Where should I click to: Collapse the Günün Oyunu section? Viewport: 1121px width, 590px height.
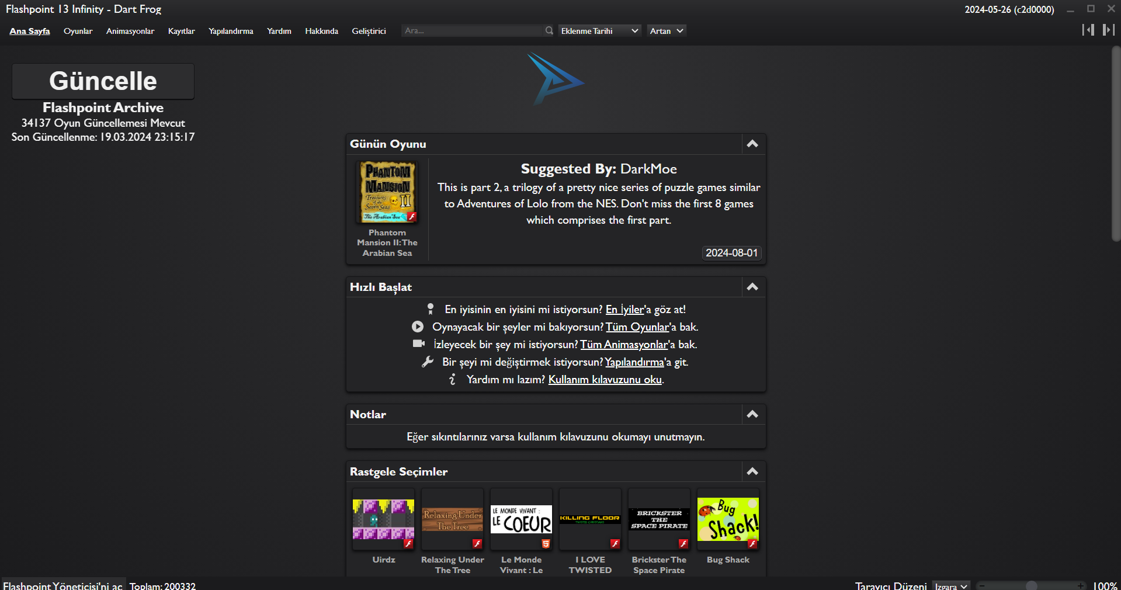click(752, 144)
